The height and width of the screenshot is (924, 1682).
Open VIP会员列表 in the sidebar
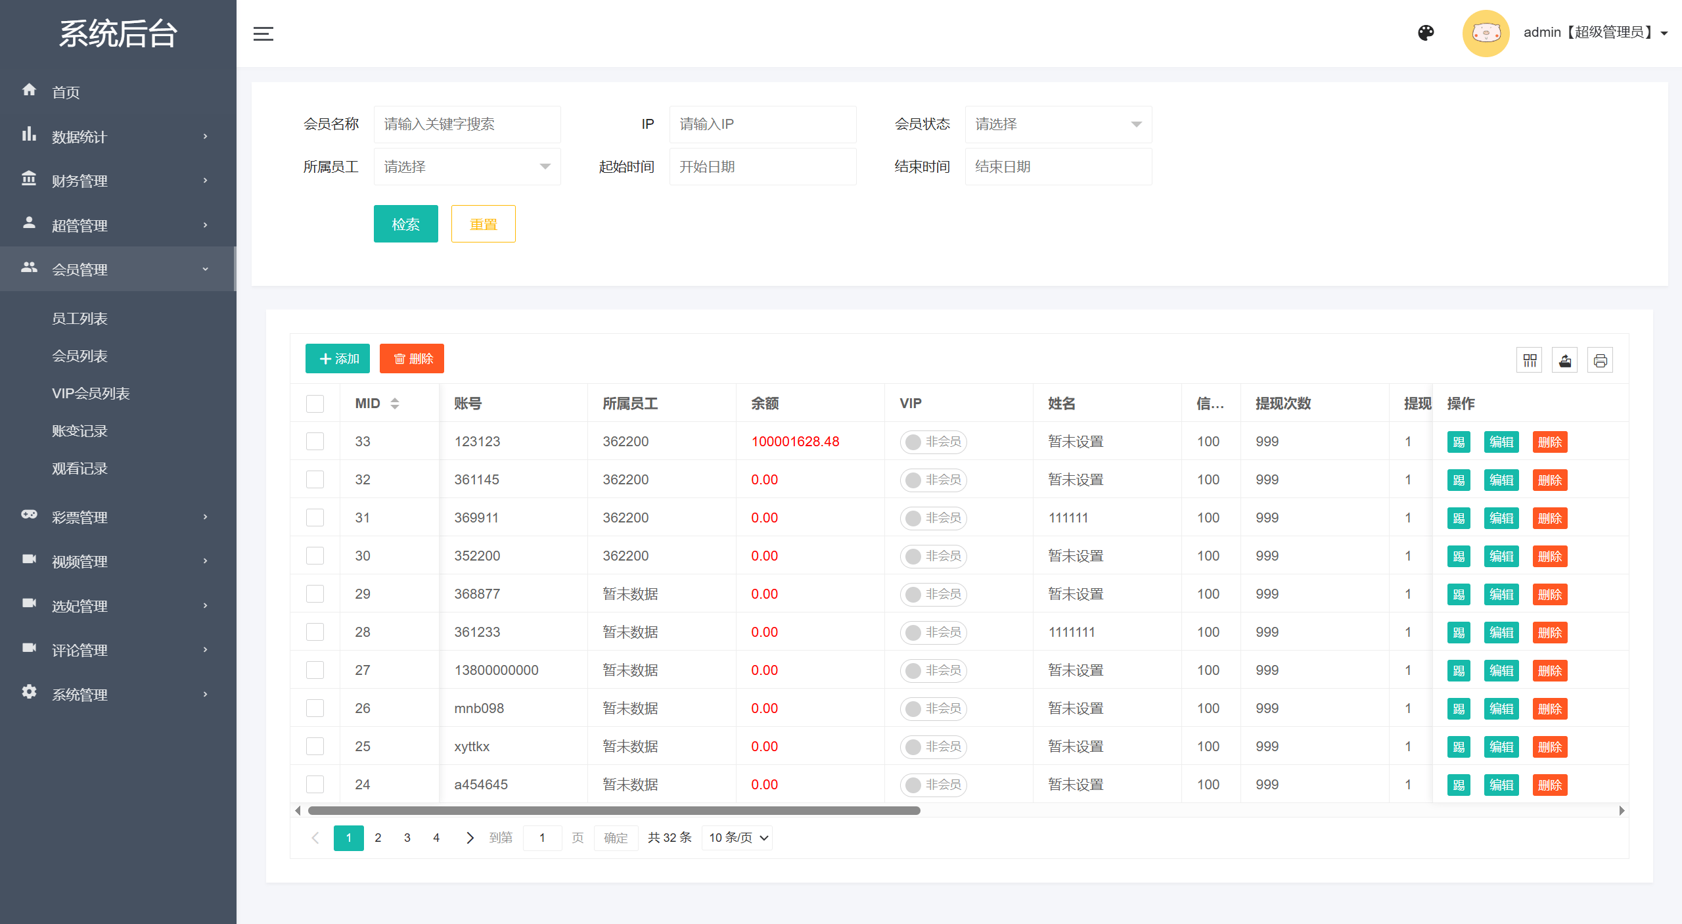(x=91, y=394)
